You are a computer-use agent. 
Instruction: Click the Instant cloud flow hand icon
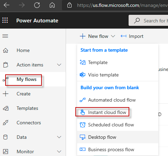83,112
